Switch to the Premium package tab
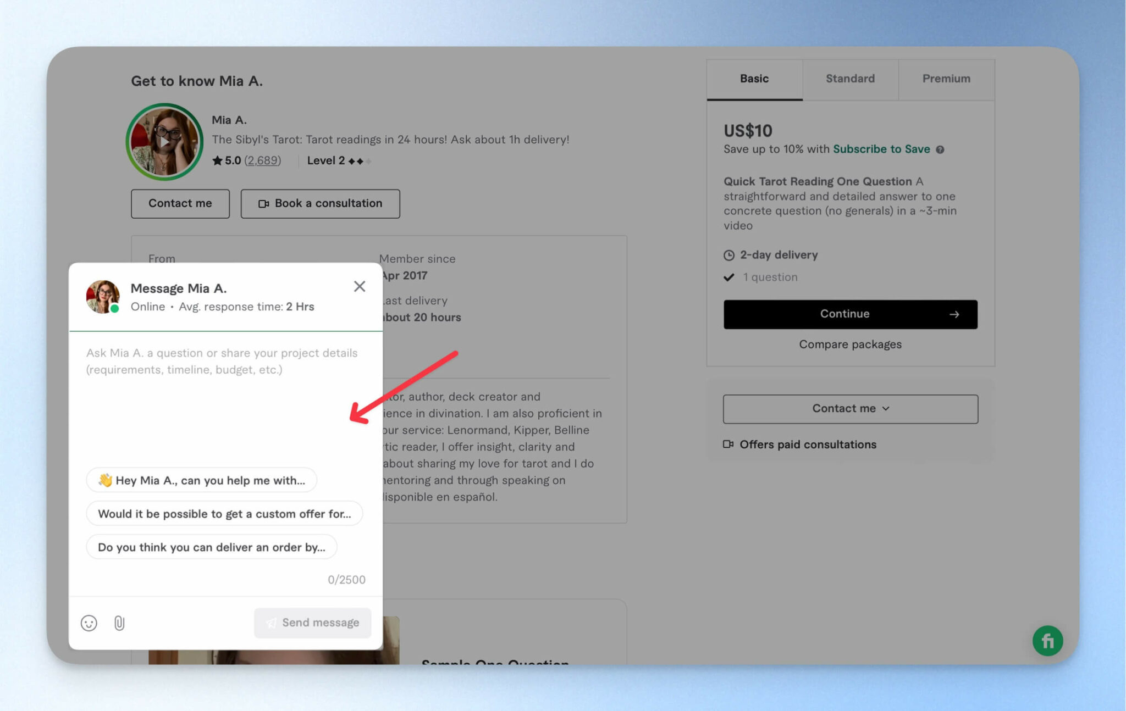This screenshot has height=711, width=1126. [x=946, y=79]
